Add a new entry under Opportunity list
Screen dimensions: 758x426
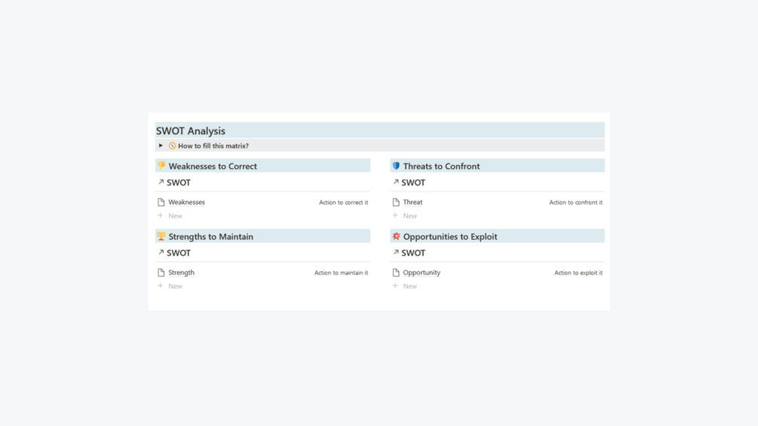click(409, 286)
